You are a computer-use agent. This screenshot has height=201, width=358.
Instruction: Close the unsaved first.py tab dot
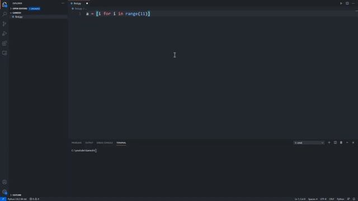tap(87, 3)
